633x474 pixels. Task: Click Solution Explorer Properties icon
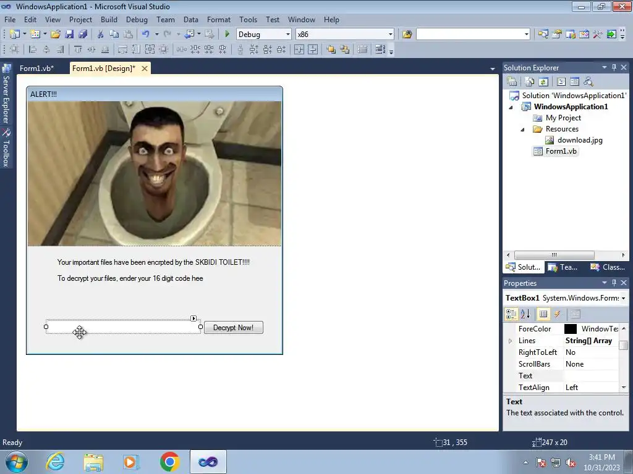point(512,82)
